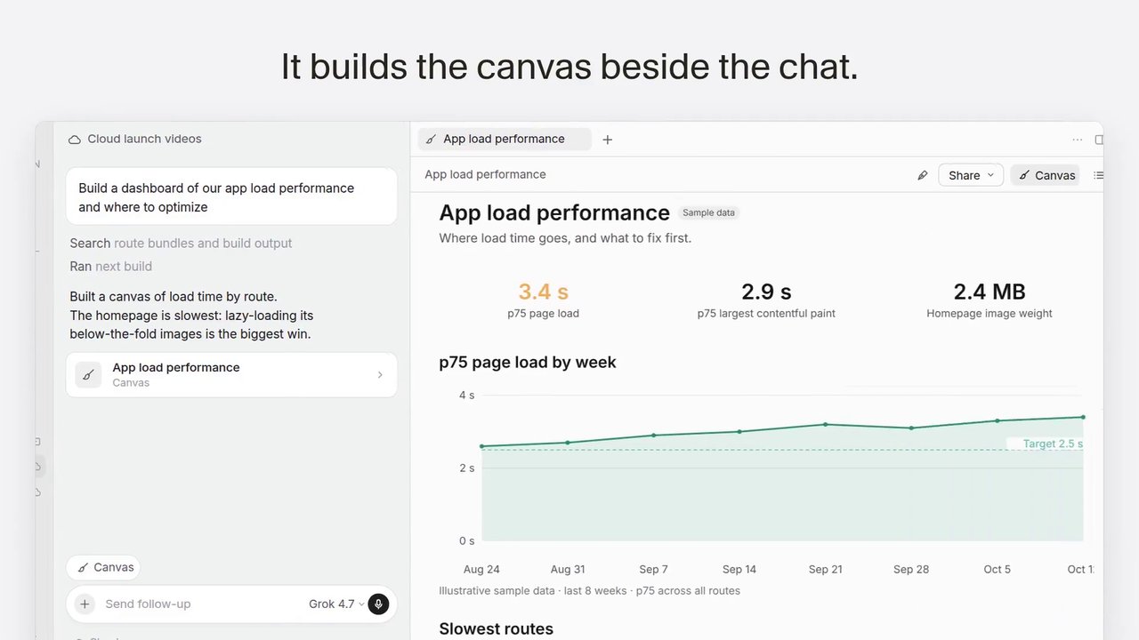Image resolution: width=1139 pixels, height=640 pixels.
Task: Click the Ran next build step
Action: (x=111, y=266)
